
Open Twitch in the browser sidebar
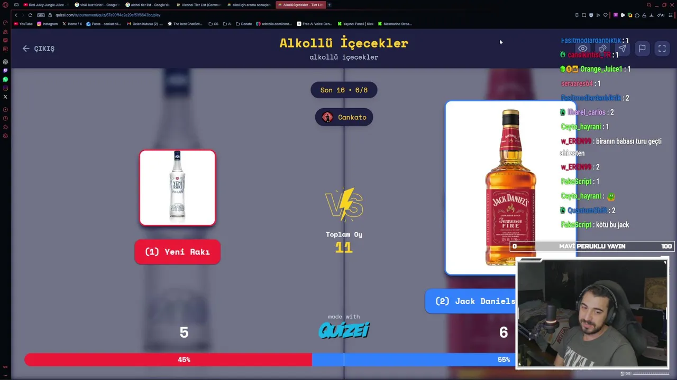[5, 70]
